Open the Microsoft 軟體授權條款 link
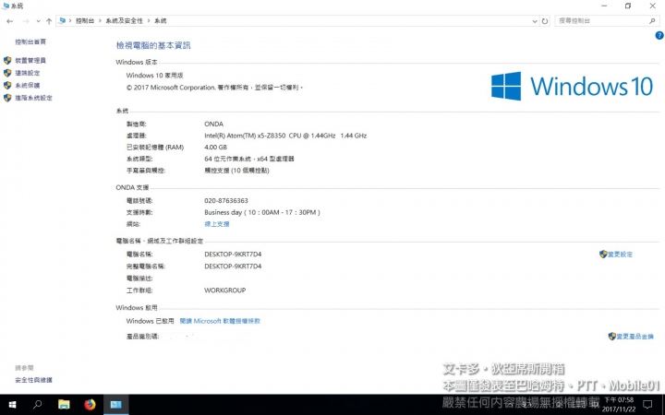This screenshot has height=415, width=665. (x=220, y=322)
